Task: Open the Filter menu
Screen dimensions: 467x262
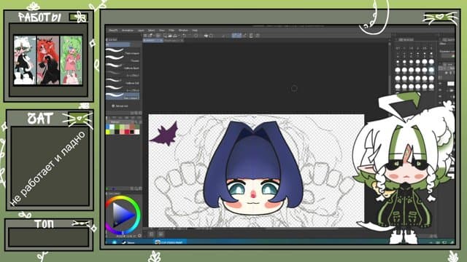Action: coord(171,31)
